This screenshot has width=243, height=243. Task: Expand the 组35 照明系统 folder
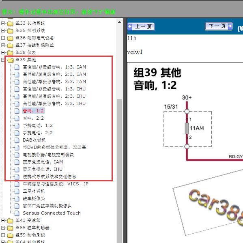(3, 30)
